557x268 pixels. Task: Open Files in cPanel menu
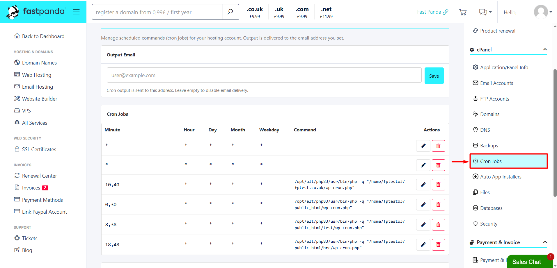click(x=481, y=192)
